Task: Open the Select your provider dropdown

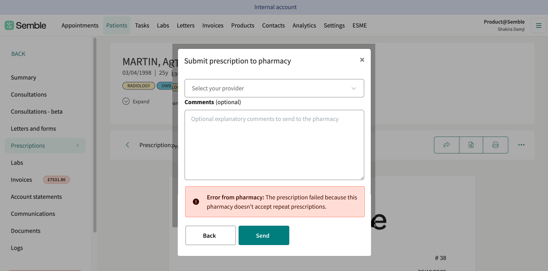Action: tap(274, 88)
